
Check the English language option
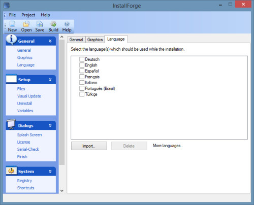pos(82,65)
